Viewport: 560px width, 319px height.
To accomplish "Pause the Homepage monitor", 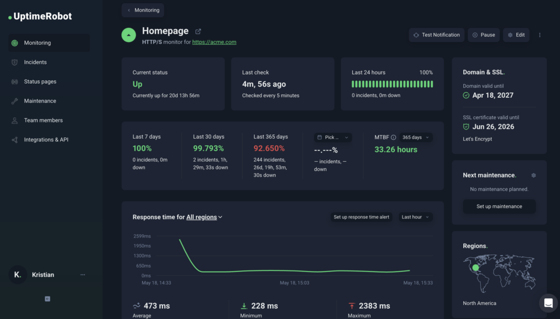I will point(483,35).
